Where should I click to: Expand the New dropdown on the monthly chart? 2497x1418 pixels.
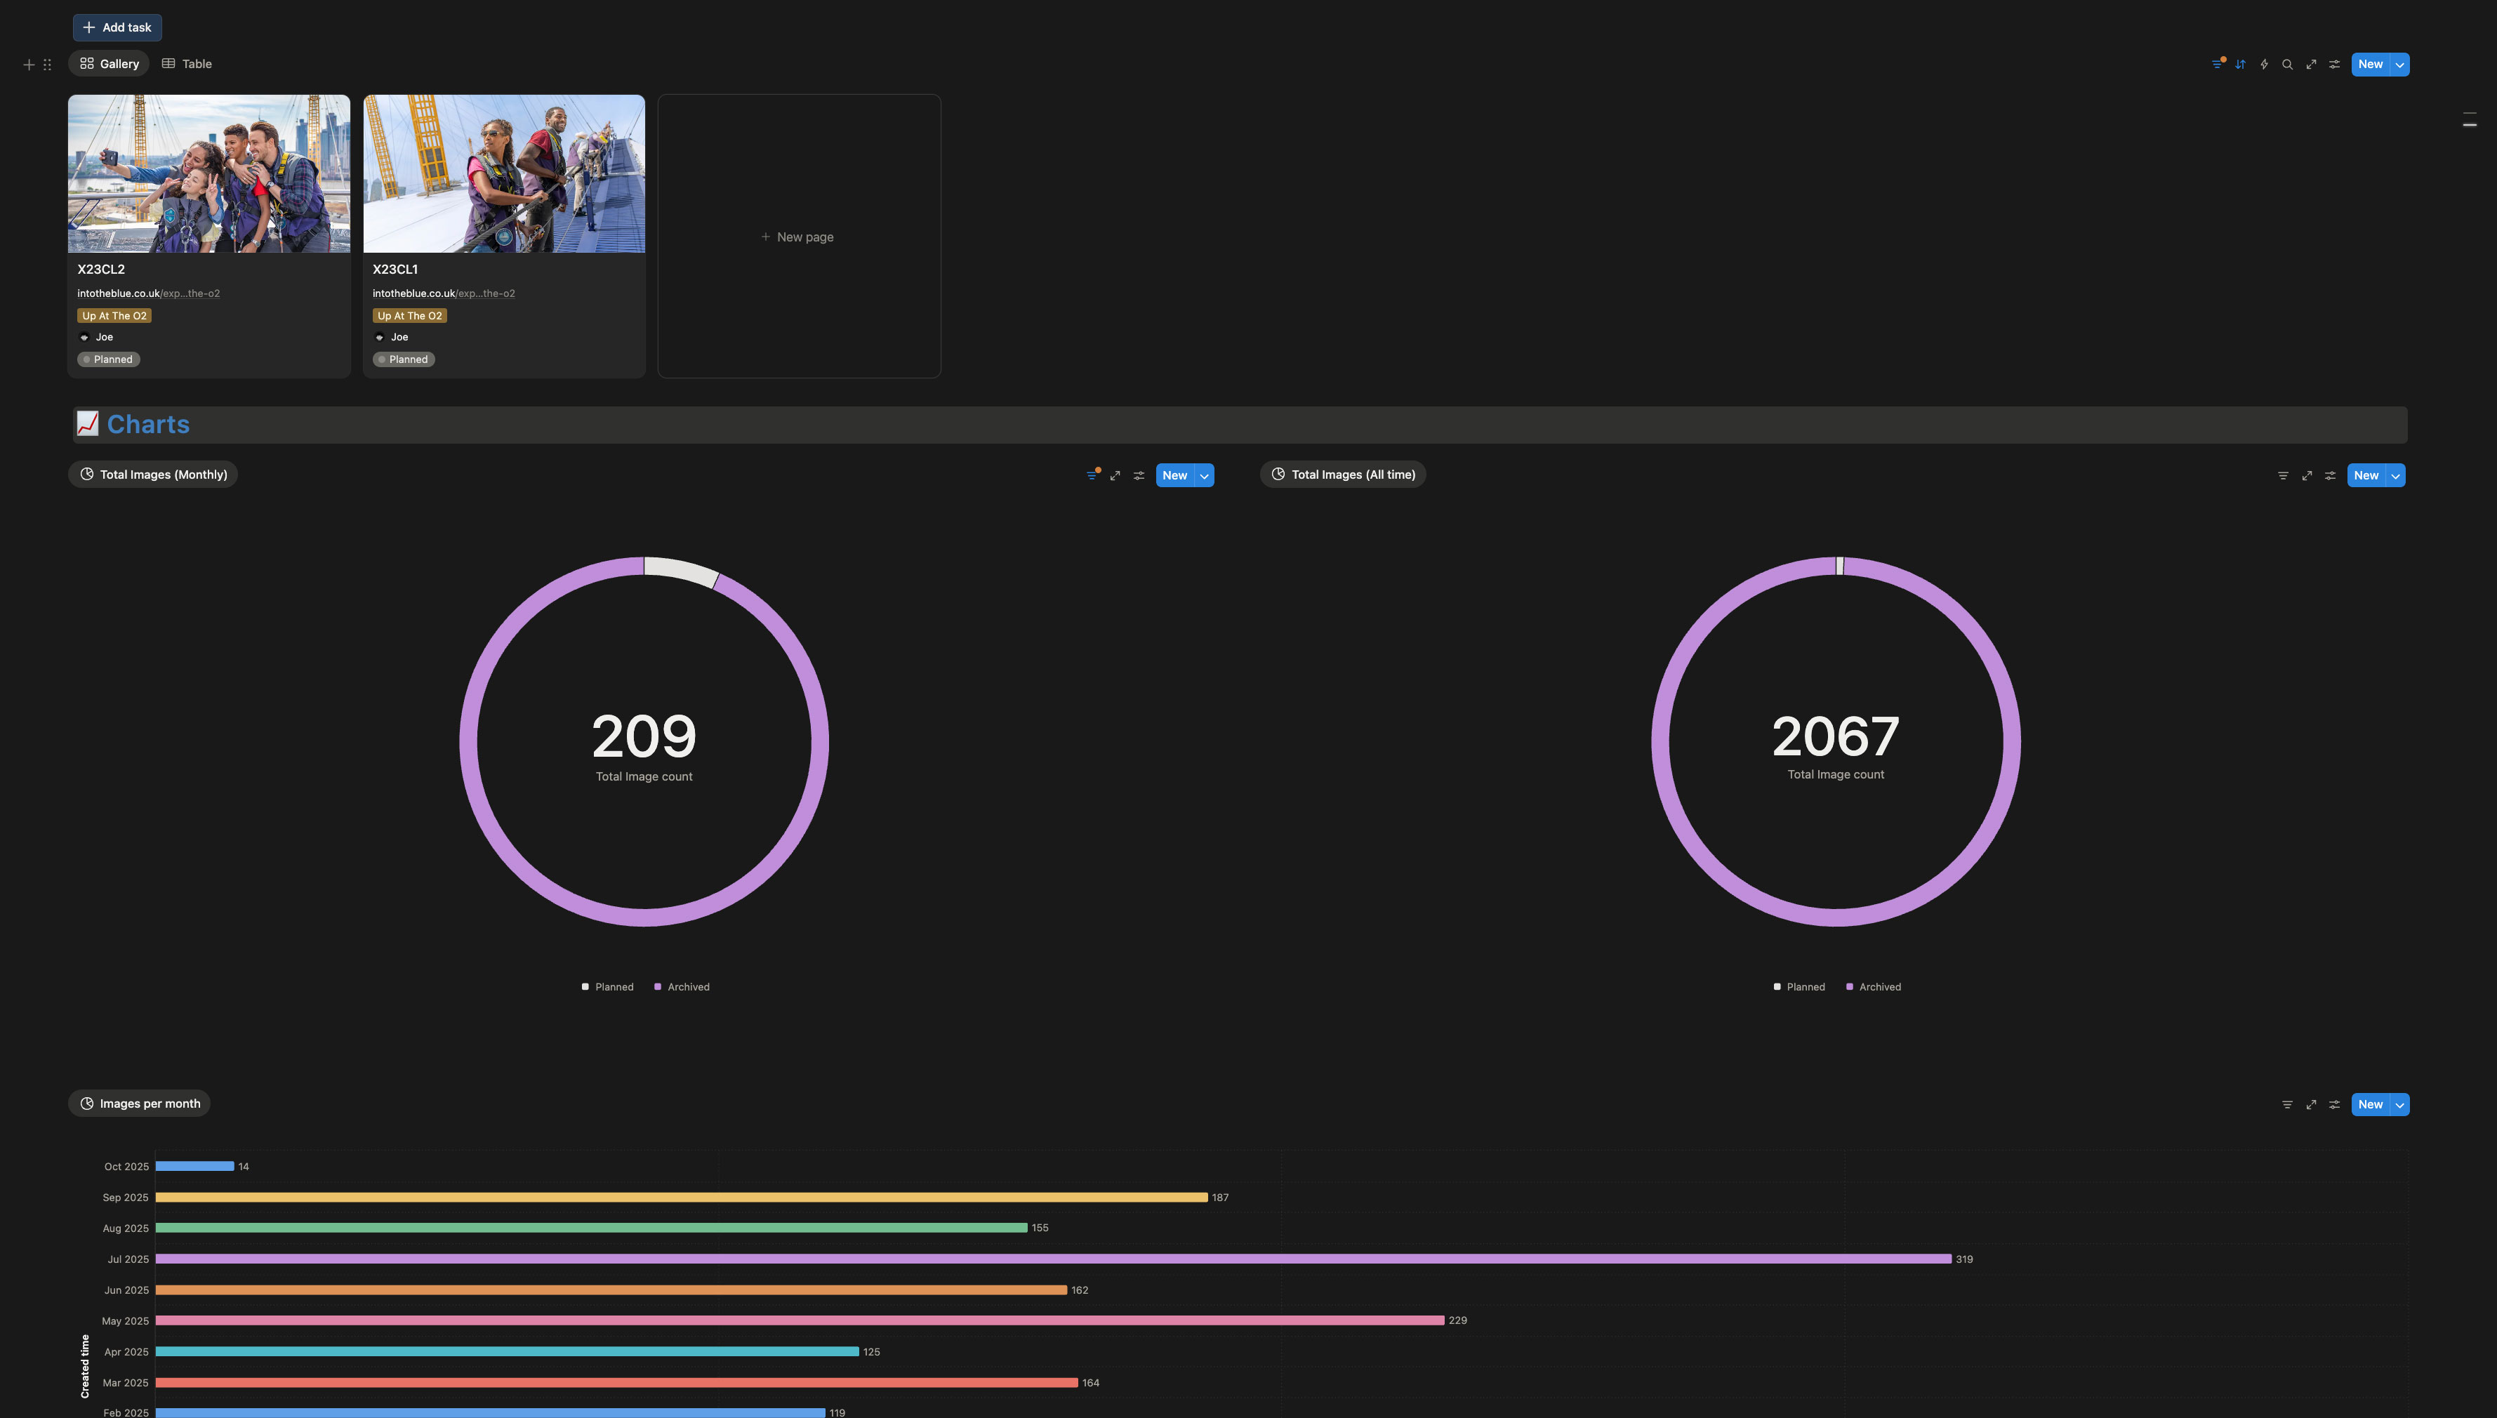click(1204, 475)
